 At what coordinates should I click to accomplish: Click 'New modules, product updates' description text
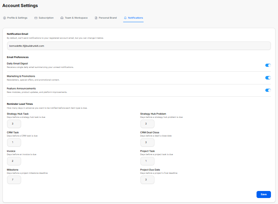[37, 92]
